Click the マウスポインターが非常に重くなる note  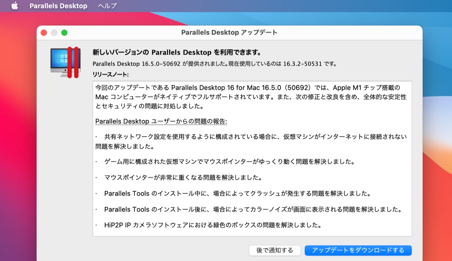(x=179, y=178)
